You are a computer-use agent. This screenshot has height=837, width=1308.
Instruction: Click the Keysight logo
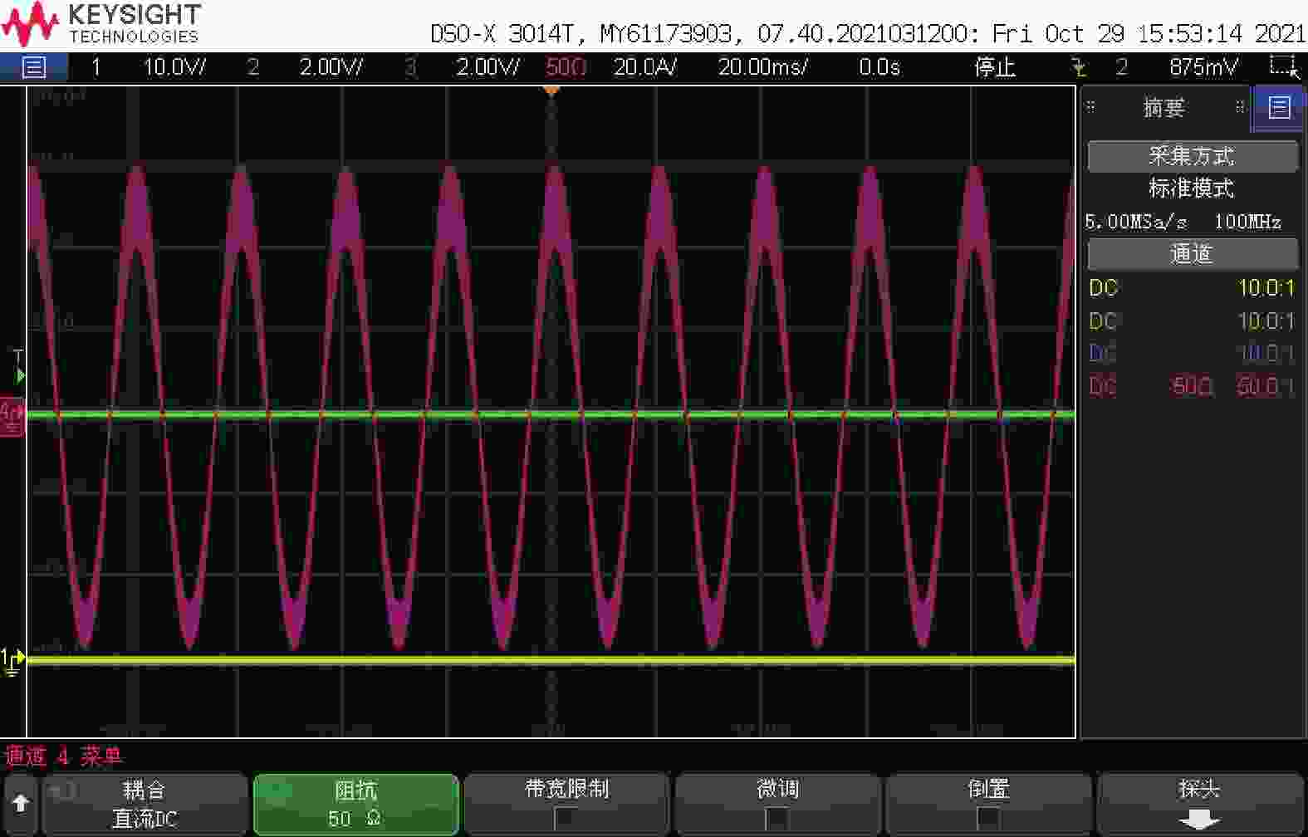pyautogui.click(x=101, y=24)
